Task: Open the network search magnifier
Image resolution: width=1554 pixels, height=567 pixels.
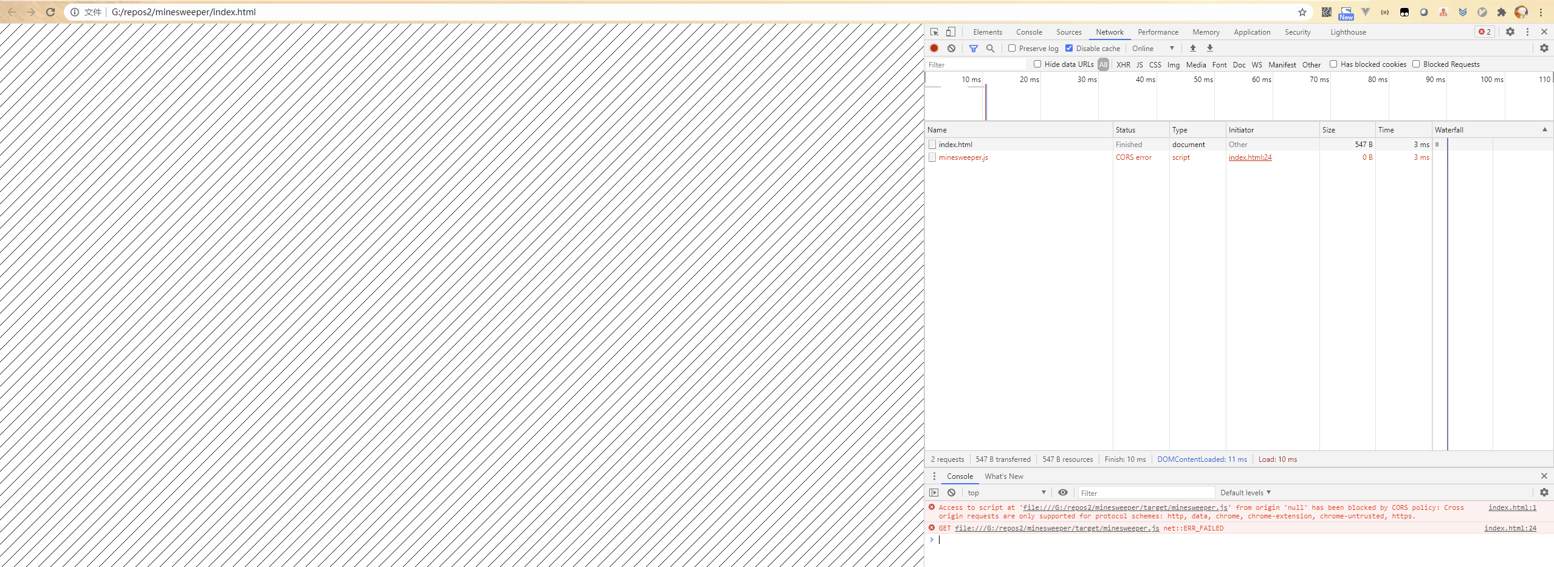Action: pos(990,49)
